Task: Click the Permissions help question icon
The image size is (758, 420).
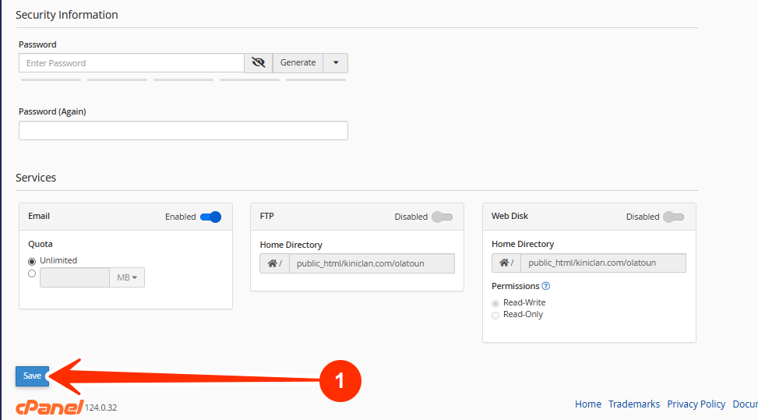Action: 546,287
